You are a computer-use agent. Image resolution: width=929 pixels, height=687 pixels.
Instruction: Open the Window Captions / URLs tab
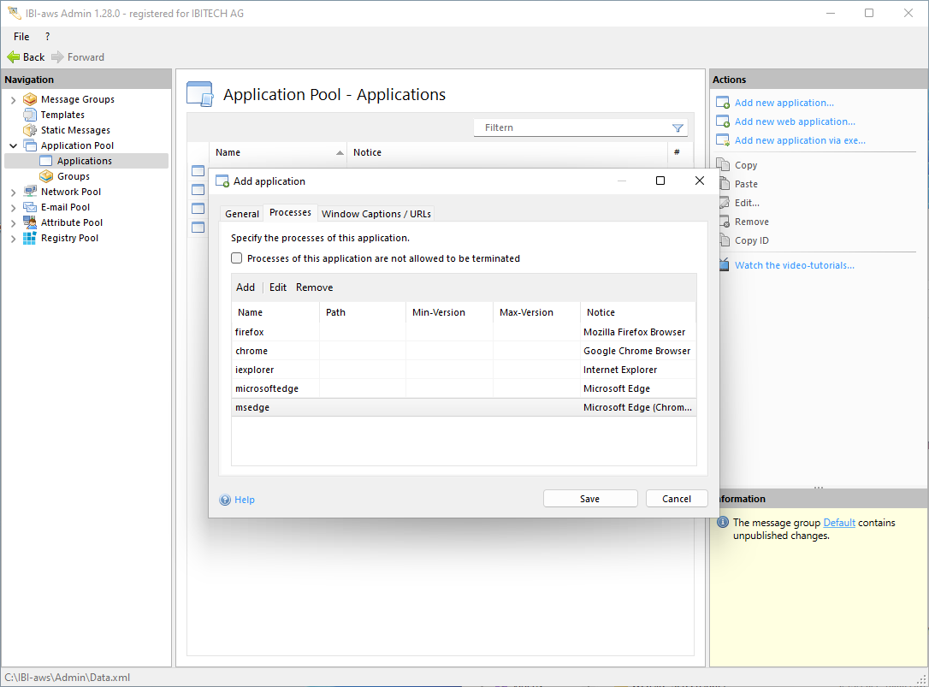click(x=376, y=214)
